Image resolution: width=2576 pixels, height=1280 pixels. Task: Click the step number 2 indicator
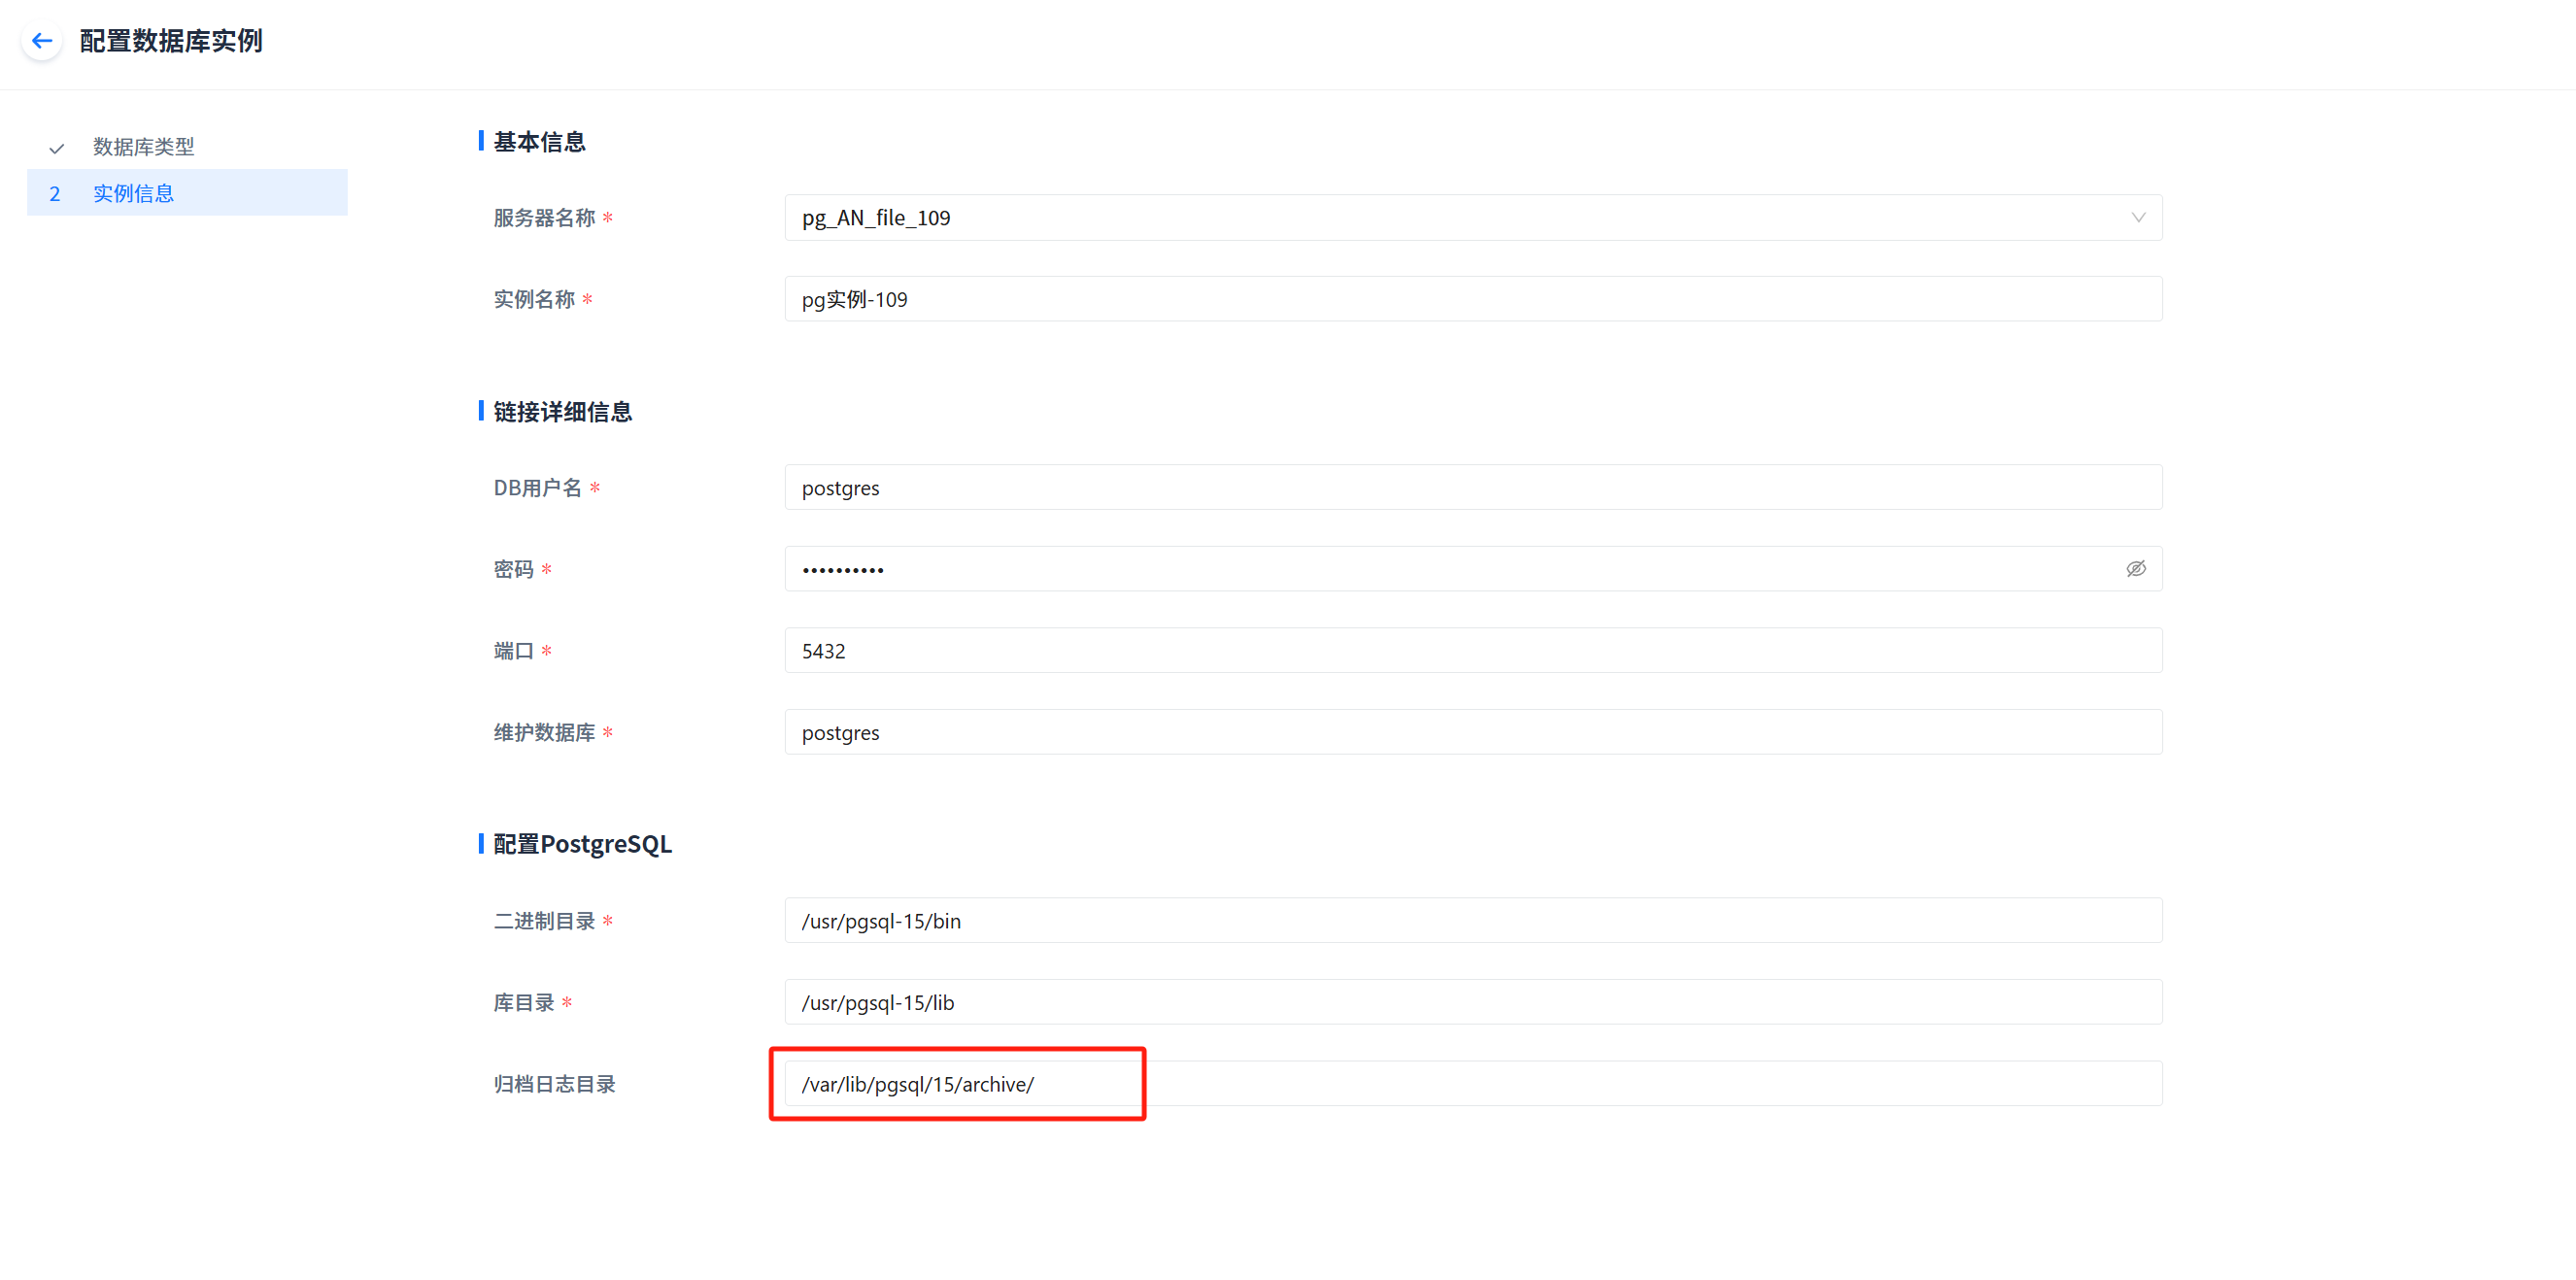click(x=55, y=193)
